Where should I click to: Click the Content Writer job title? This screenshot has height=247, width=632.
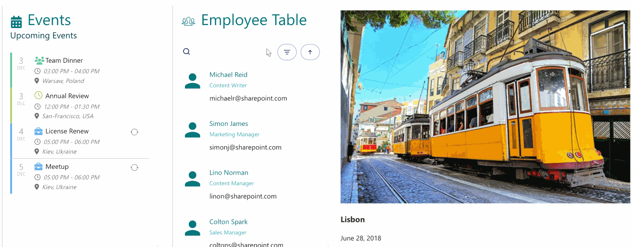(228, 85)
